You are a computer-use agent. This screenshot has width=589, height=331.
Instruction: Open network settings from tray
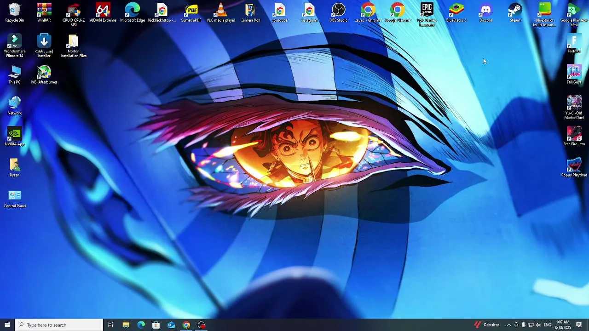tap(531, 325)
